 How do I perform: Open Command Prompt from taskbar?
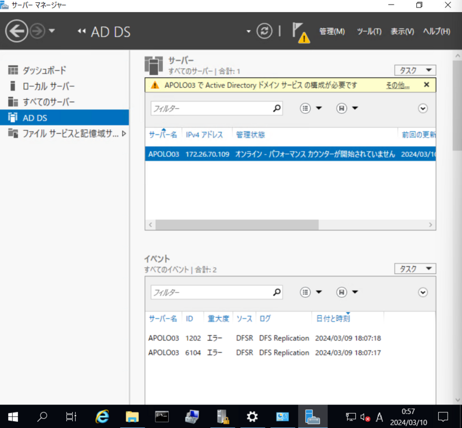click(162, 416)
